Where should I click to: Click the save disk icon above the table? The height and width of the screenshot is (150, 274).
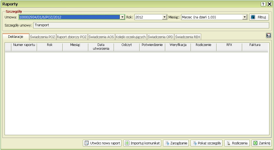click(268, 35)
